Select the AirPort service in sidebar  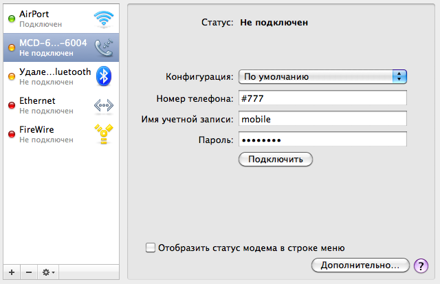click(x=48, y=19)
